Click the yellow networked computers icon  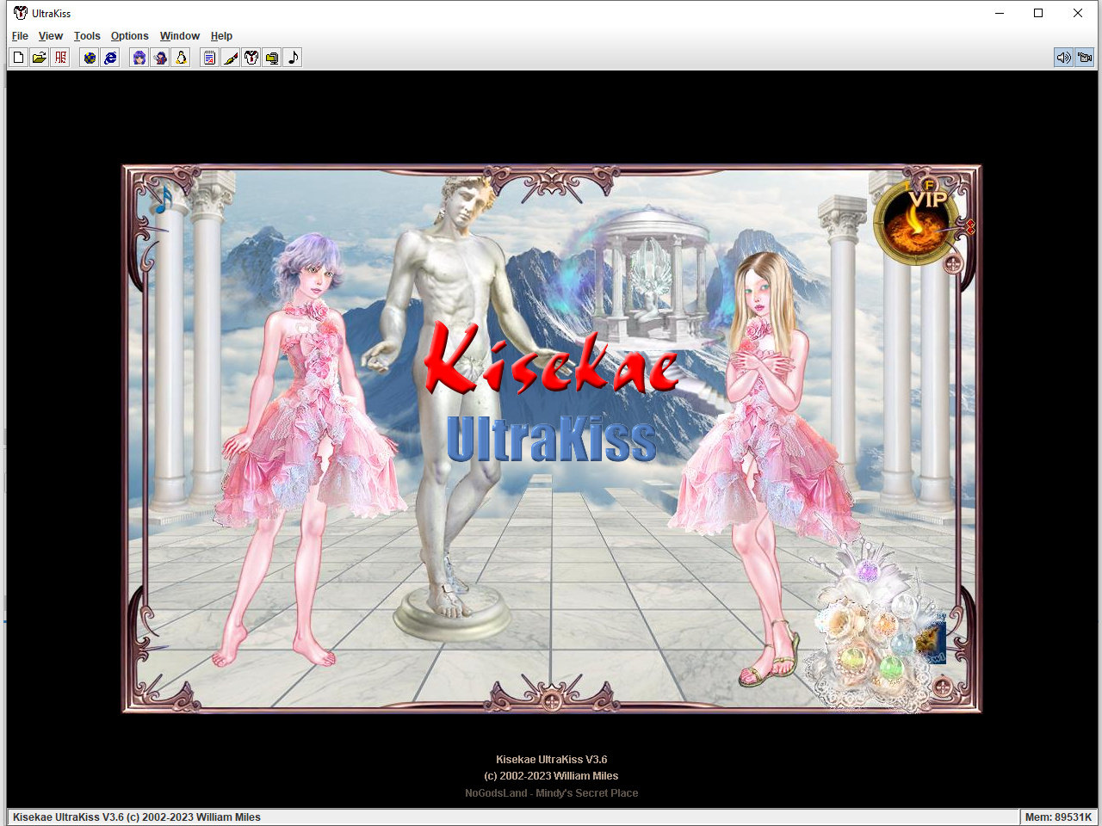272,58
